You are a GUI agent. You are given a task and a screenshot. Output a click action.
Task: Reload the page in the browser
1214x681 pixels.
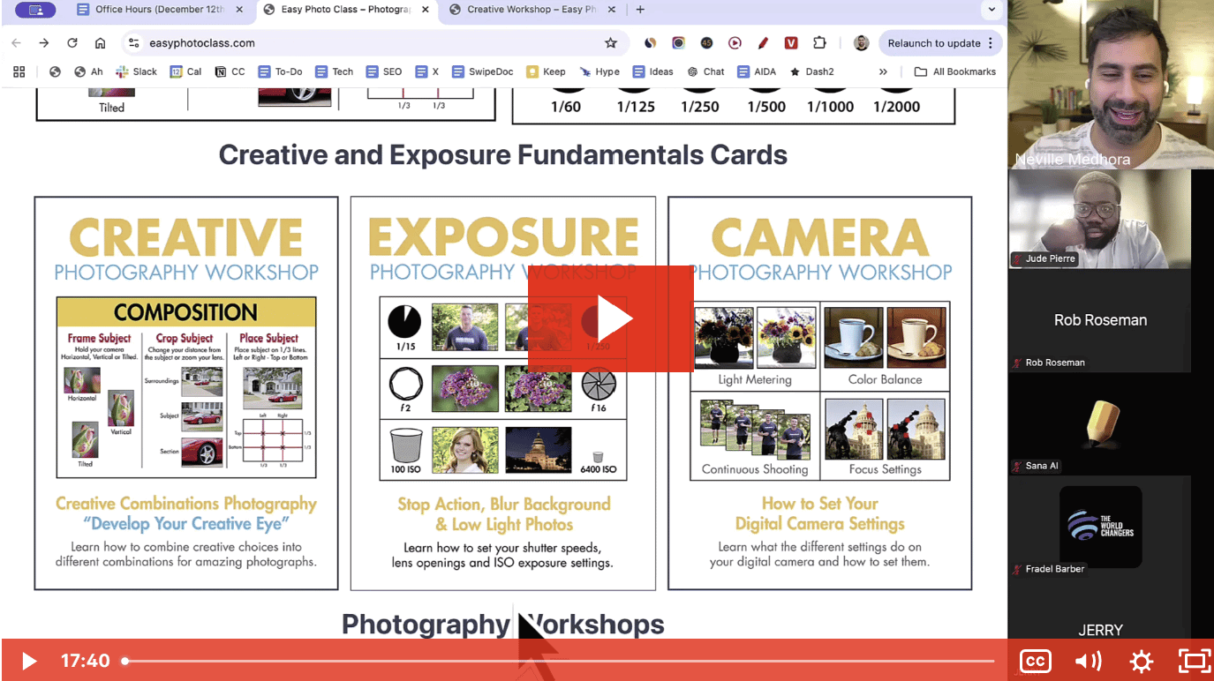(x=72, y=42)
